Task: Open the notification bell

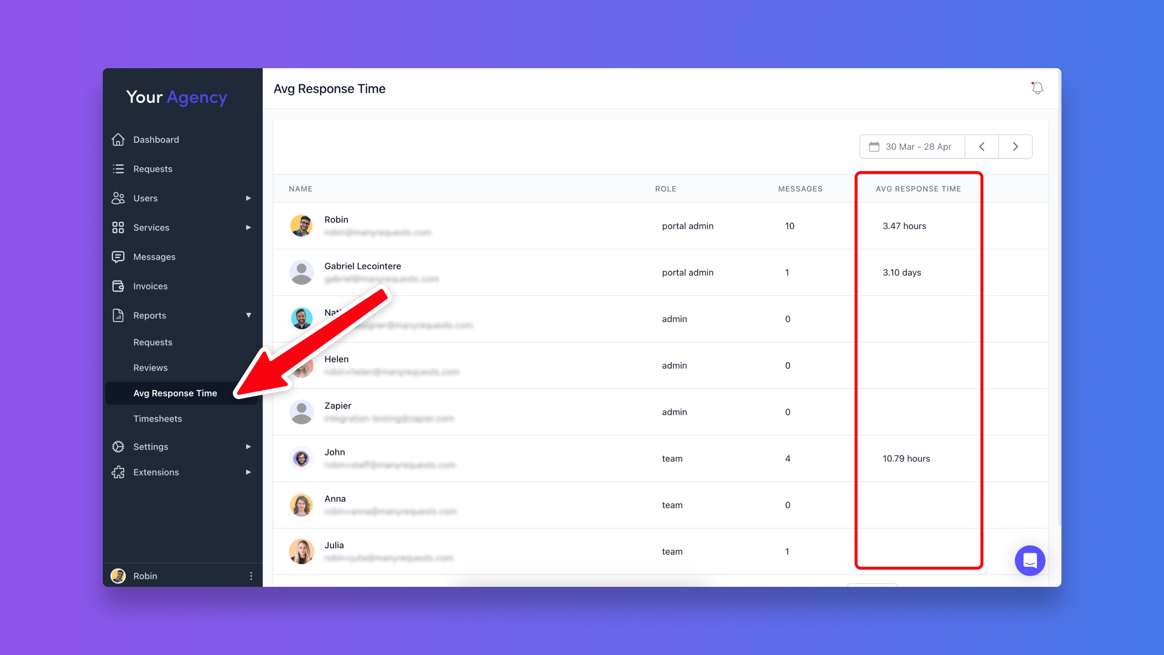Action: click(1037, 88)
